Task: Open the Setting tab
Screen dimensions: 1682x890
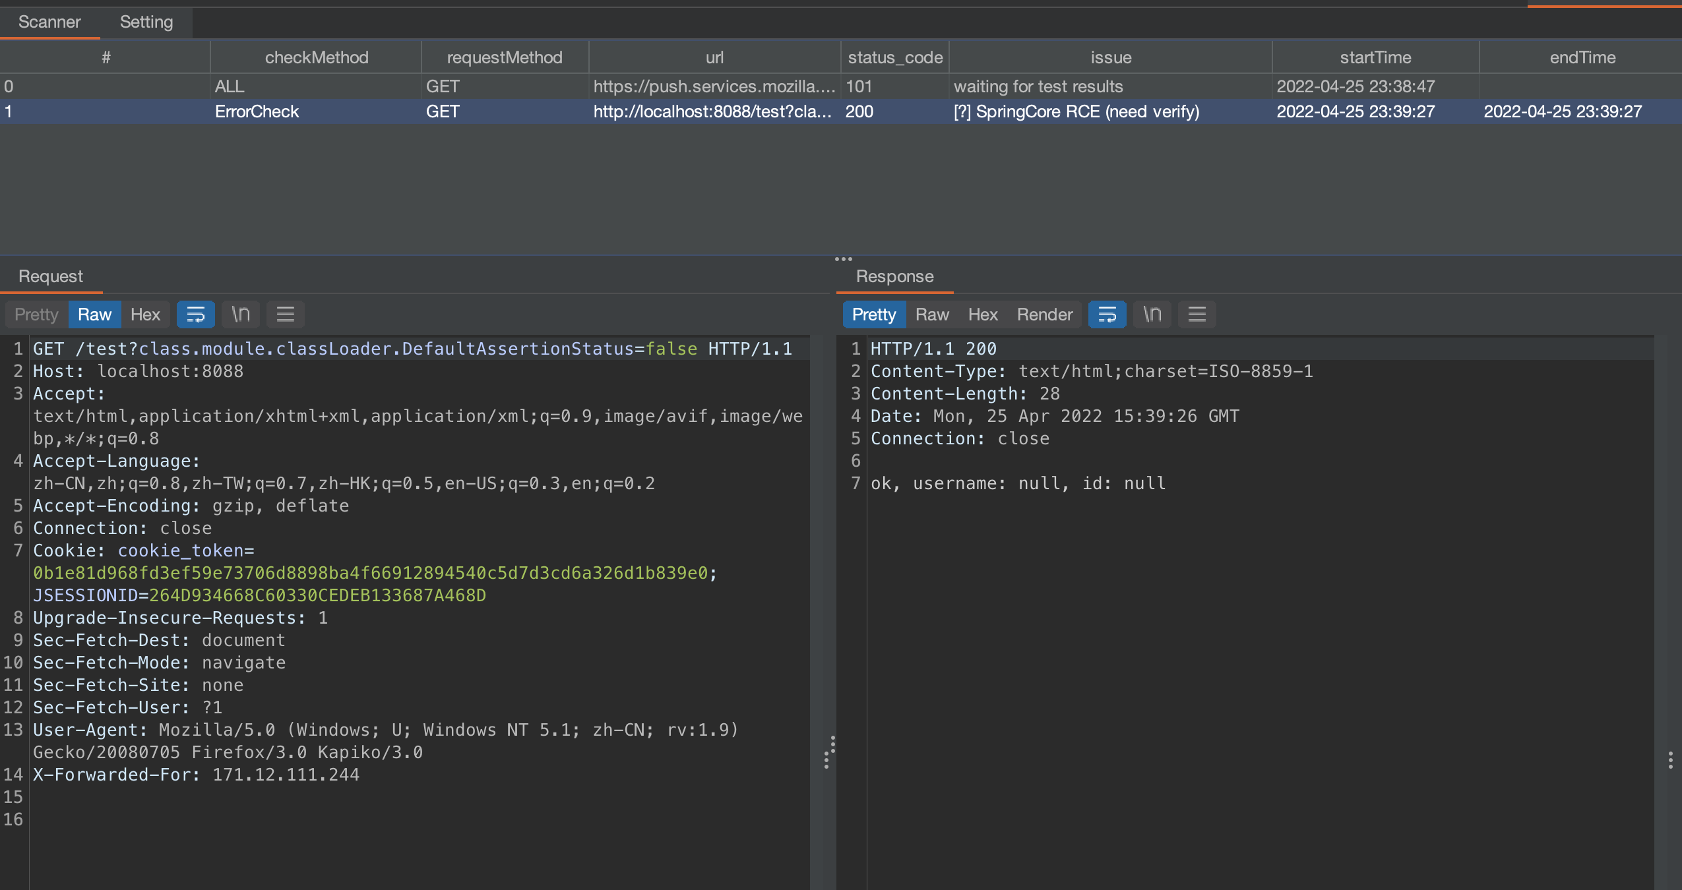Action: tap(146, 22)
